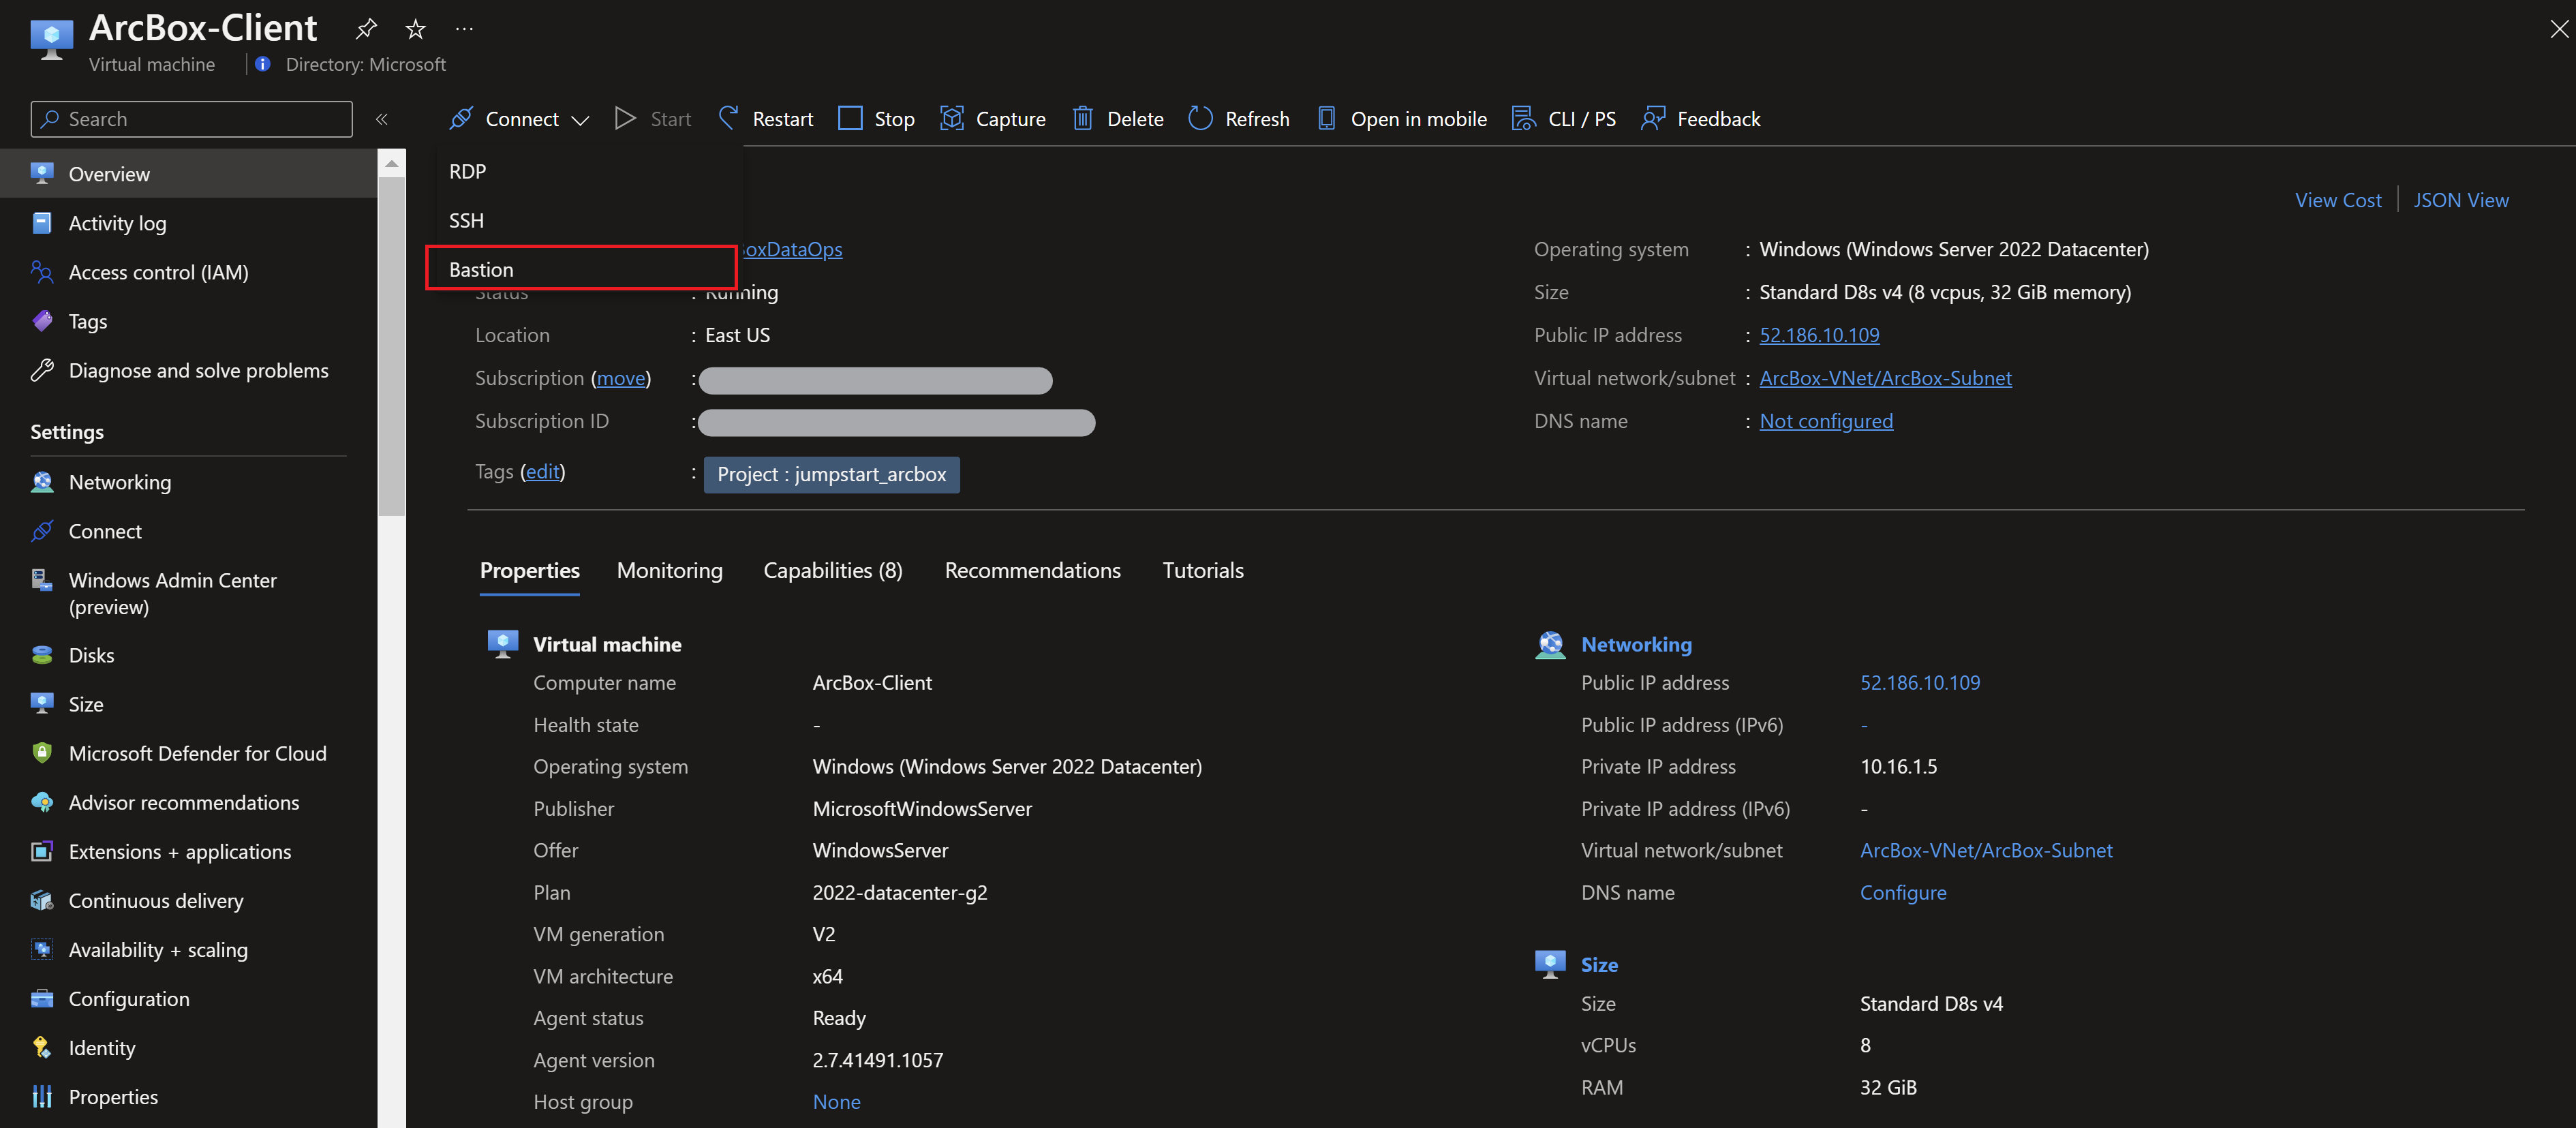This screenshot has width=2576, height=1128.
Task: Click the Capture toolbar icon
Action: tap(952, 119)
